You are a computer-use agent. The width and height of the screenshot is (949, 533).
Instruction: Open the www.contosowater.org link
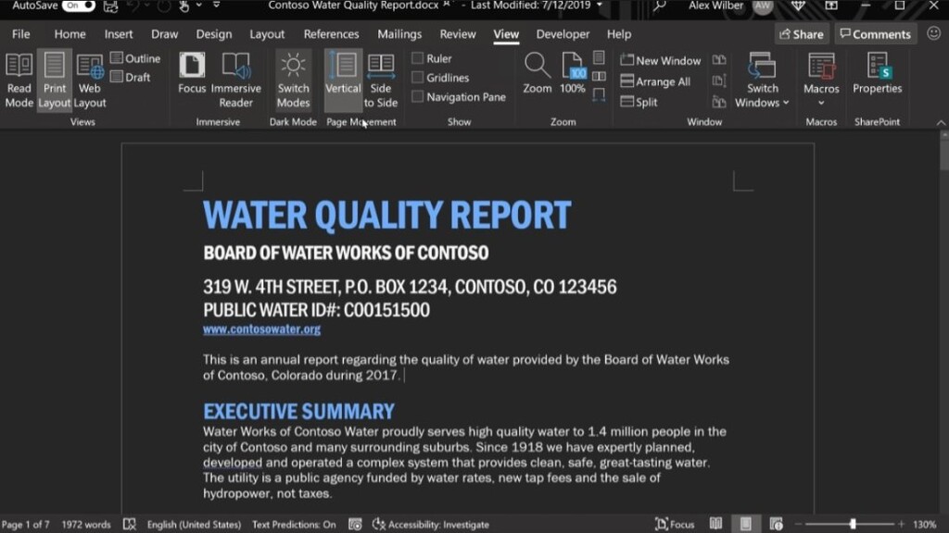[x=261, y=329]
